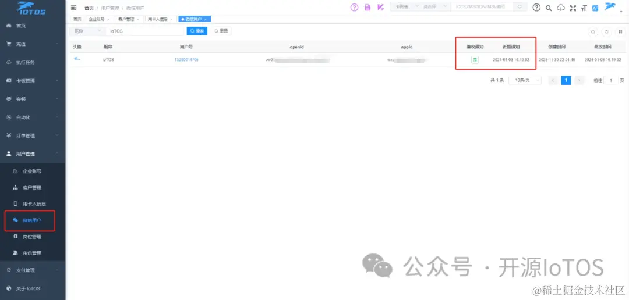The height and width of the screenshot is (300, 629).
Task: Click the cell 2023-11-30 22:01:46
Action: coord(557,60)
